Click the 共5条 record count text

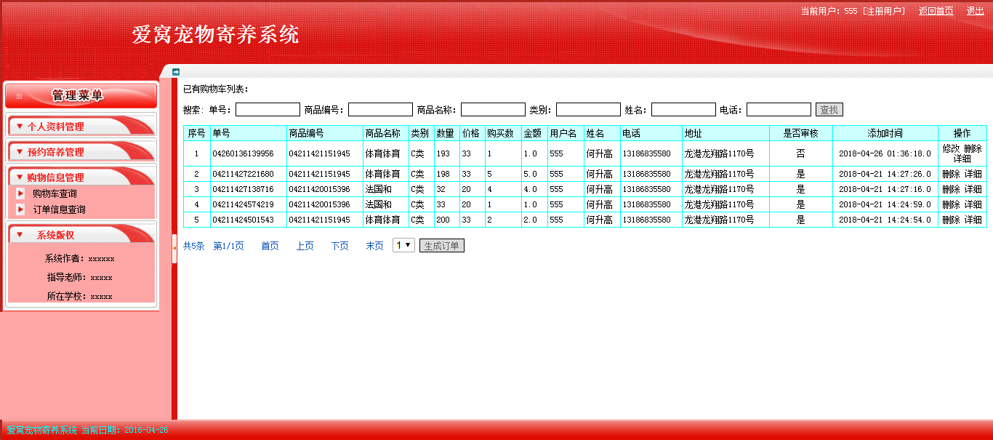coord(193,246)
